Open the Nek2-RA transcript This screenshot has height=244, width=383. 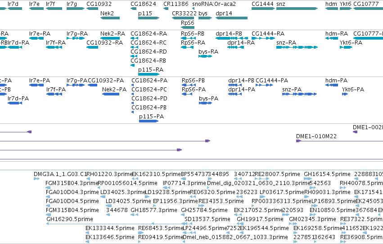pyautogui.click(x=110, y=38)
